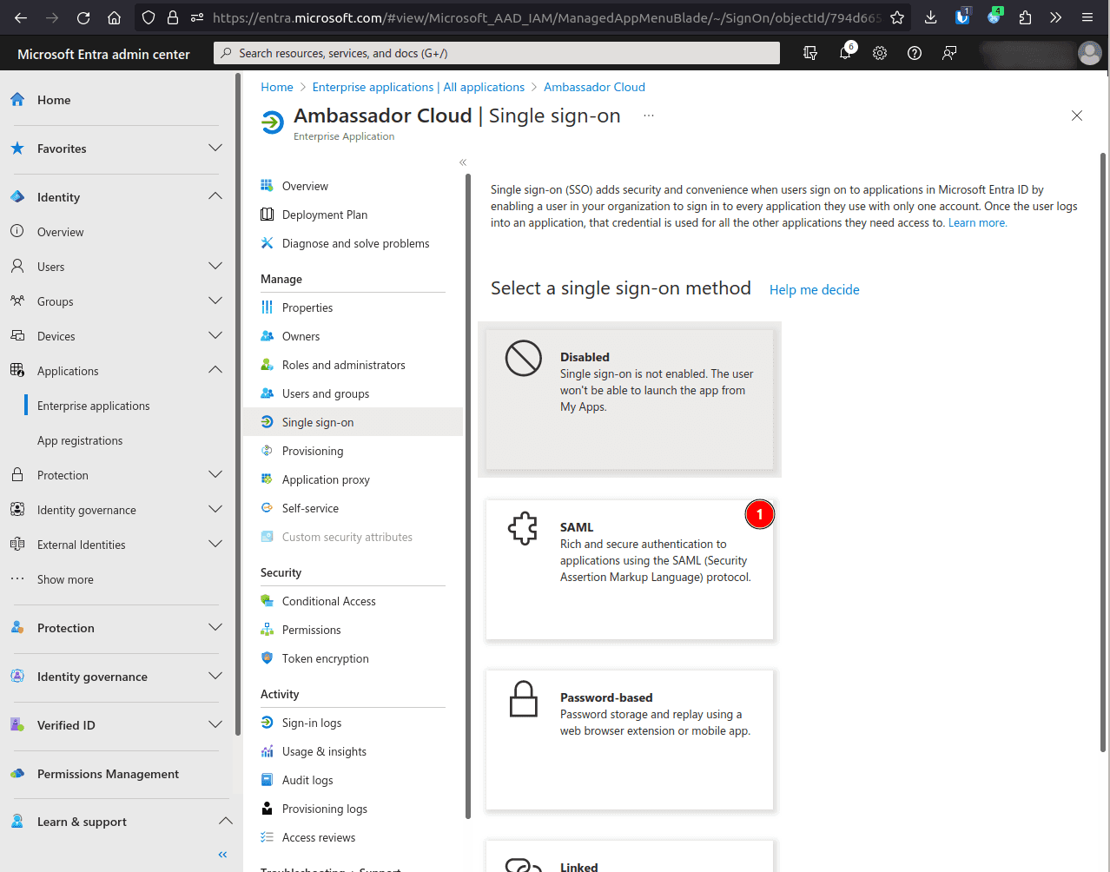Select the Disabled sign-on method card
The height and width of the screenshot is (872, 1110).
[630, 400]
